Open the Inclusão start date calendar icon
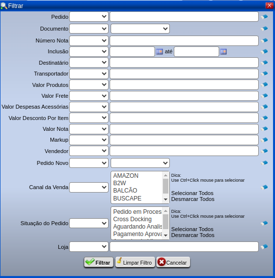Screen dimensions: 275x278 (x=159, y=52)
